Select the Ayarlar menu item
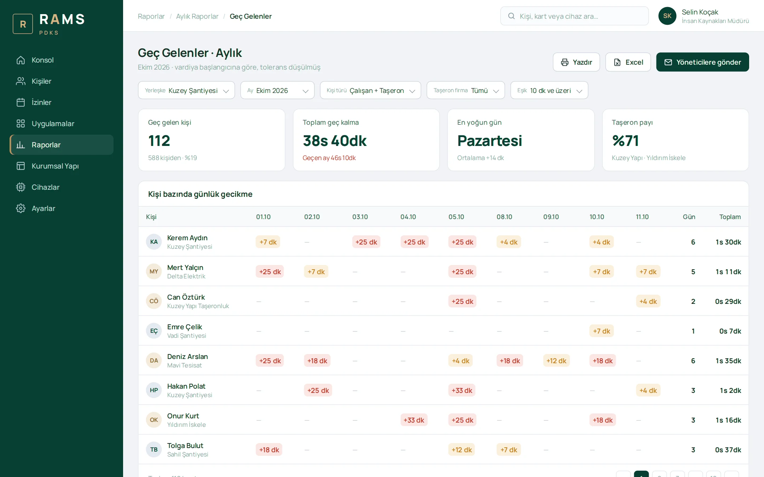 62,208
